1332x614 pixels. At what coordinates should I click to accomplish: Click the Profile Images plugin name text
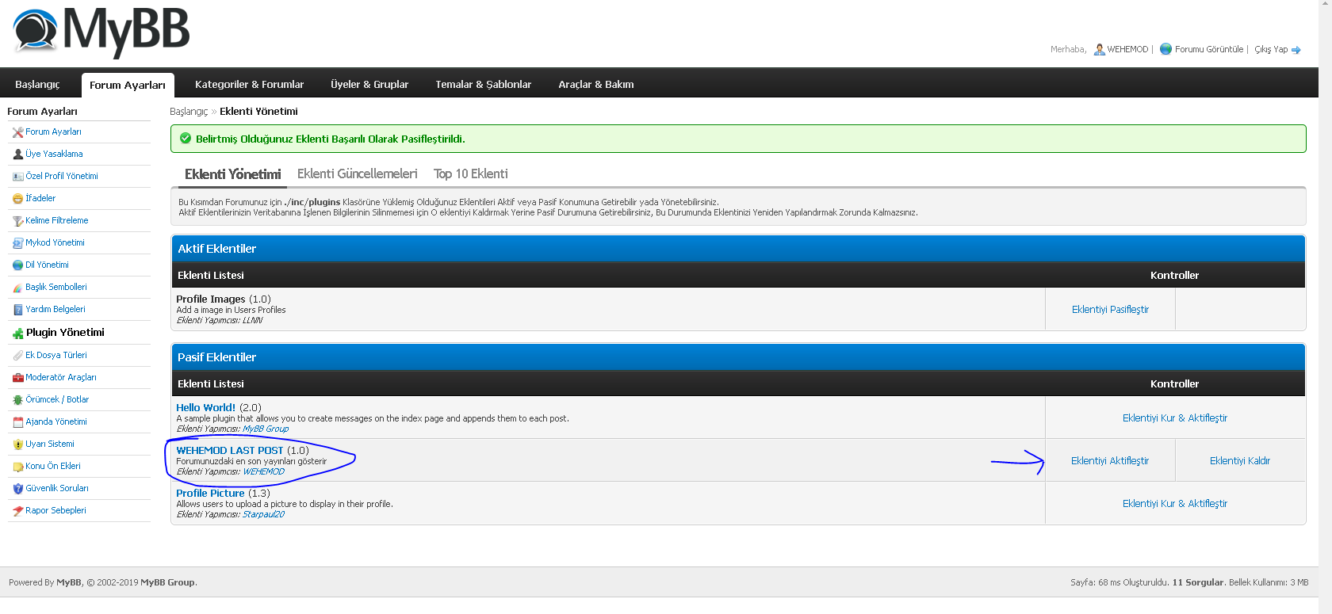(x=211, y=299)
